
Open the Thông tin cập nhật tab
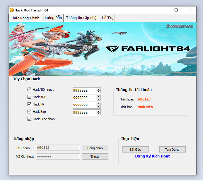(x=82, y=18)
